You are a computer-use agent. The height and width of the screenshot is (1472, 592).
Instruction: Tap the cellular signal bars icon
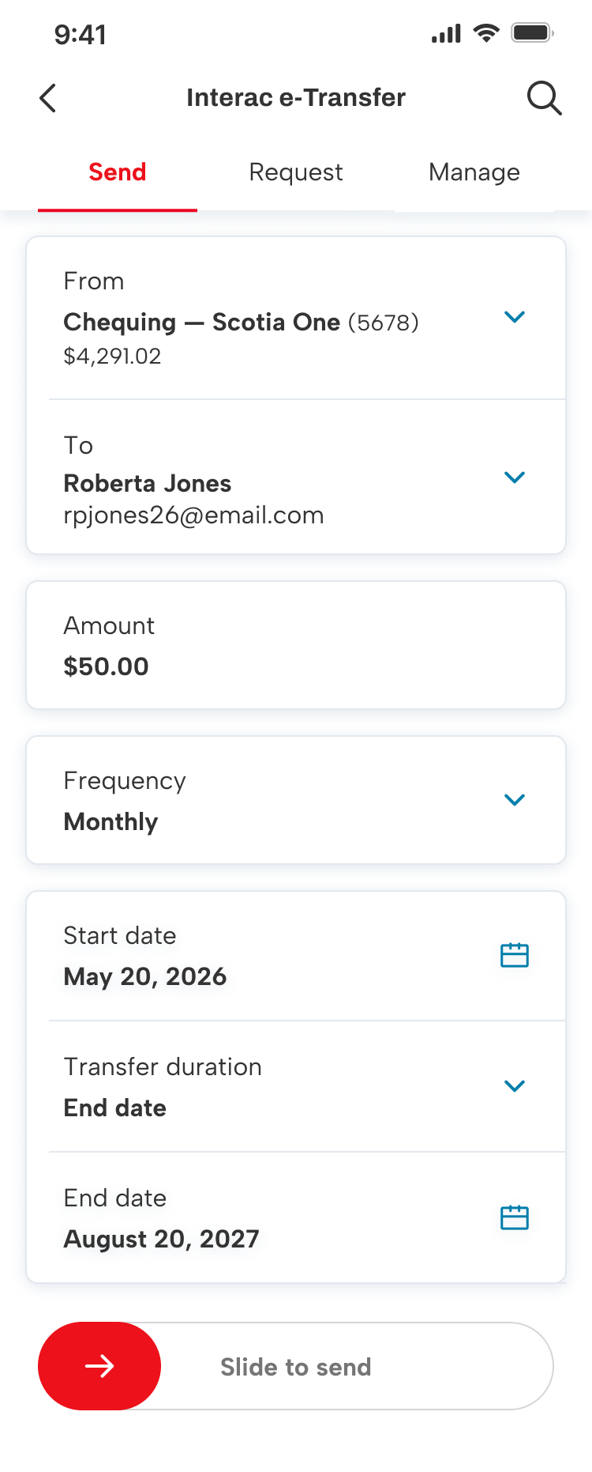(446, 34)
